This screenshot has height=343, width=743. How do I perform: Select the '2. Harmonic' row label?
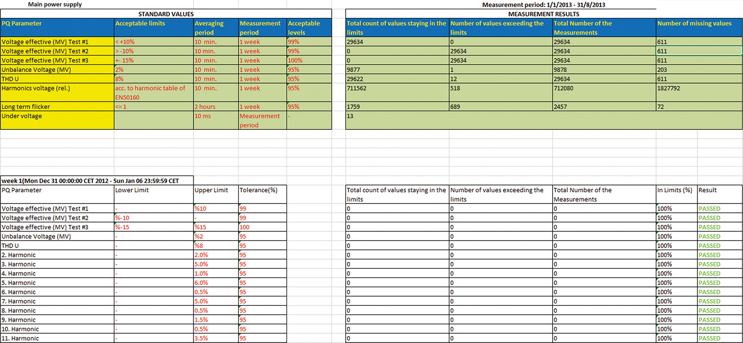point(57,255)
